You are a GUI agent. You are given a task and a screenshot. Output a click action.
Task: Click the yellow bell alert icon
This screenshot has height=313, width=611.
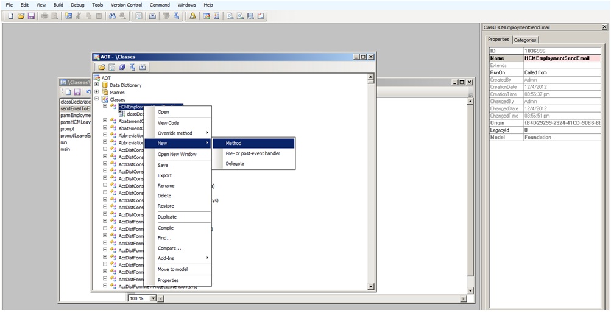(192, 16)
